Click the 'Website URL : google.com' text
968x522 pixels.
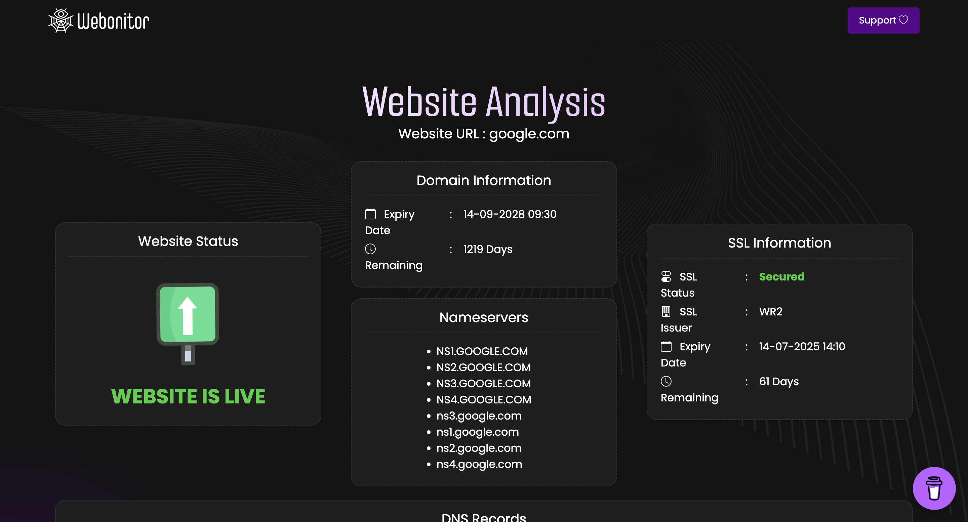click(x=484, y=134)
